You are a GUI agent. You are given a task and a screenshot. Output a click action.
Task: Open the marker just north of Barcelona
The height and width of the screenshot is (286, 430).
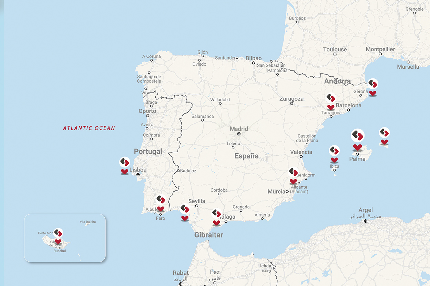coord(330,97)
